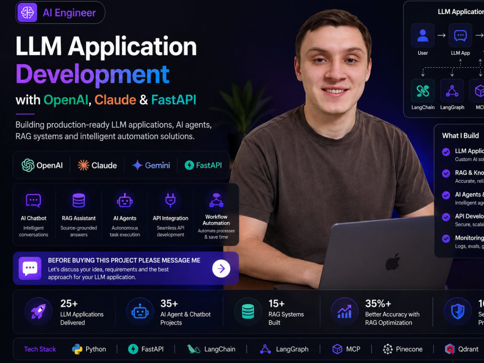Click the chat bubble icon in message banner
The height and width of the screenshot is (363, 484).
(30, 268)
